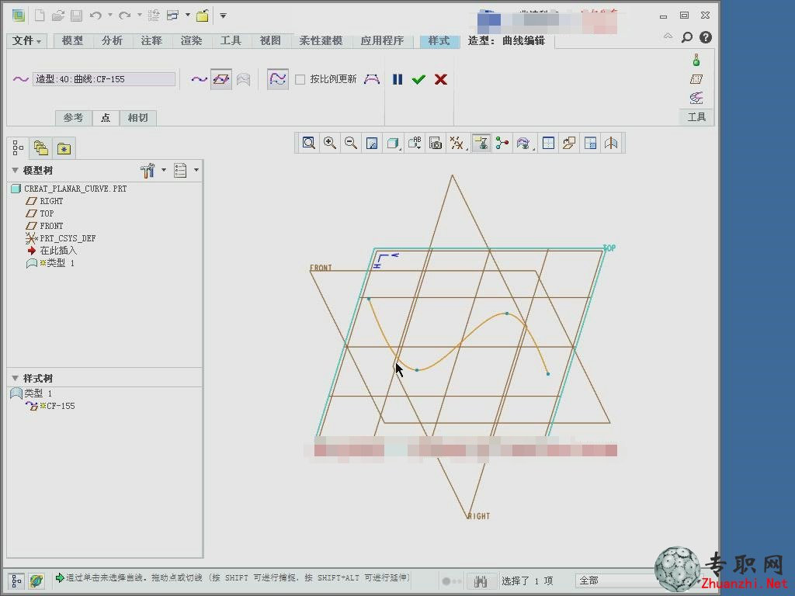This screenshot has width=795, height=596.
Task: Switch to the 渲染 tab
Action: click(191, 40)
